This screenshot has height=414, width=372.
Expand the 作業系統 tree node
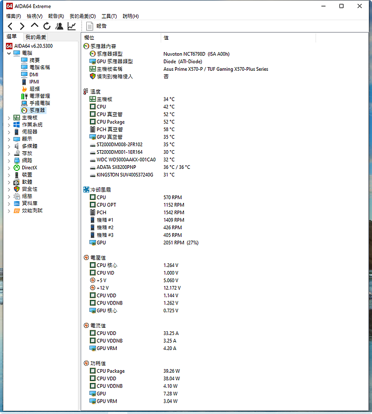tap(9, 125)
